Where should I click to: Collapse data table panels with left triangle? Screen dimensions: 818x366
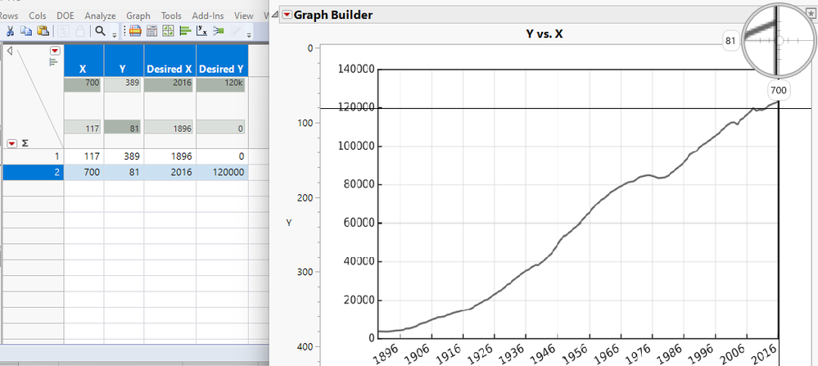coord(9,51)
